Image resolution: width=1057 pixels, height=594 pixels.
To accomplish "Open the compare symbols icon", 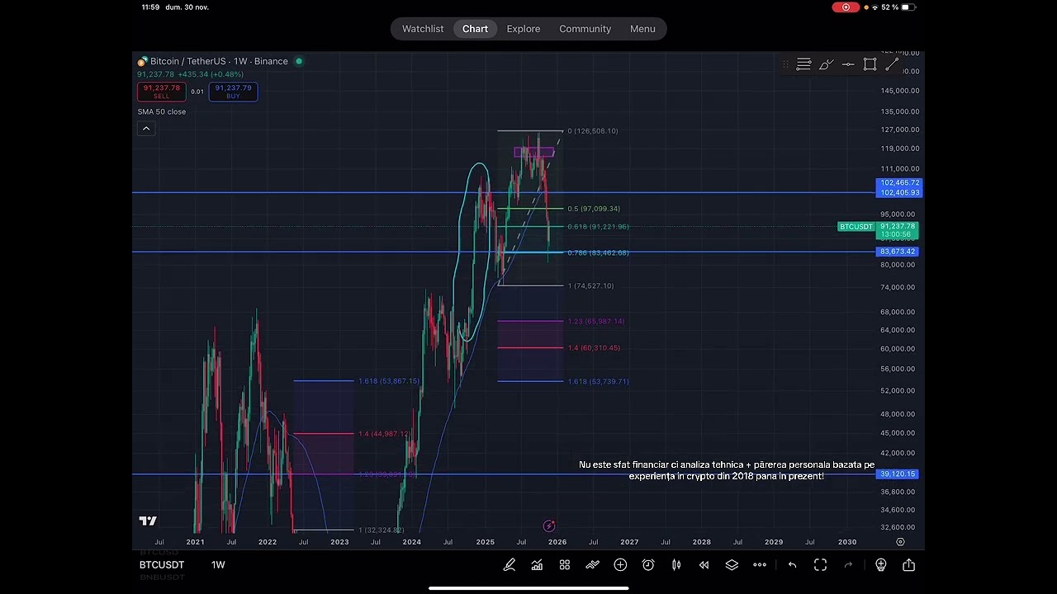I will click(592, 565).
